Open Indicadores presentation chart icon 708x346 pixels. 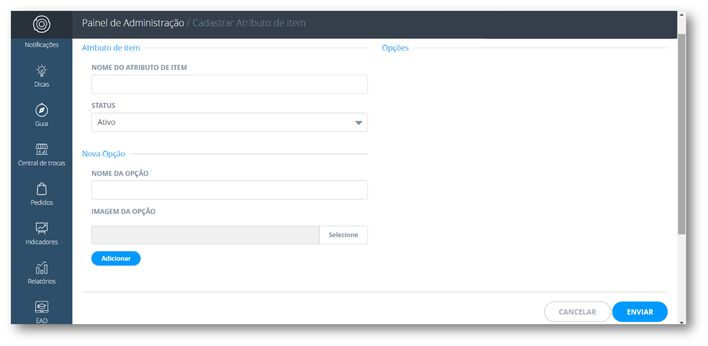pyautogui.click(x=41, y=228)
